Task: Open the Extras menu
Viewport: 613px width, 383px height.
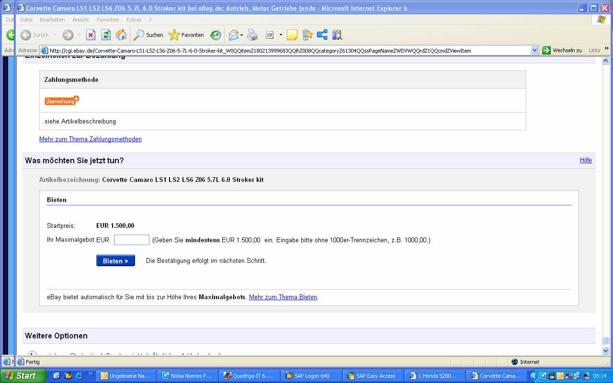Action: (134, 20)
